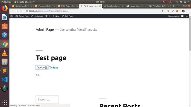Open comments from admin bar
The width and height of the screenshot is (191, 107).
pos(47,16)
